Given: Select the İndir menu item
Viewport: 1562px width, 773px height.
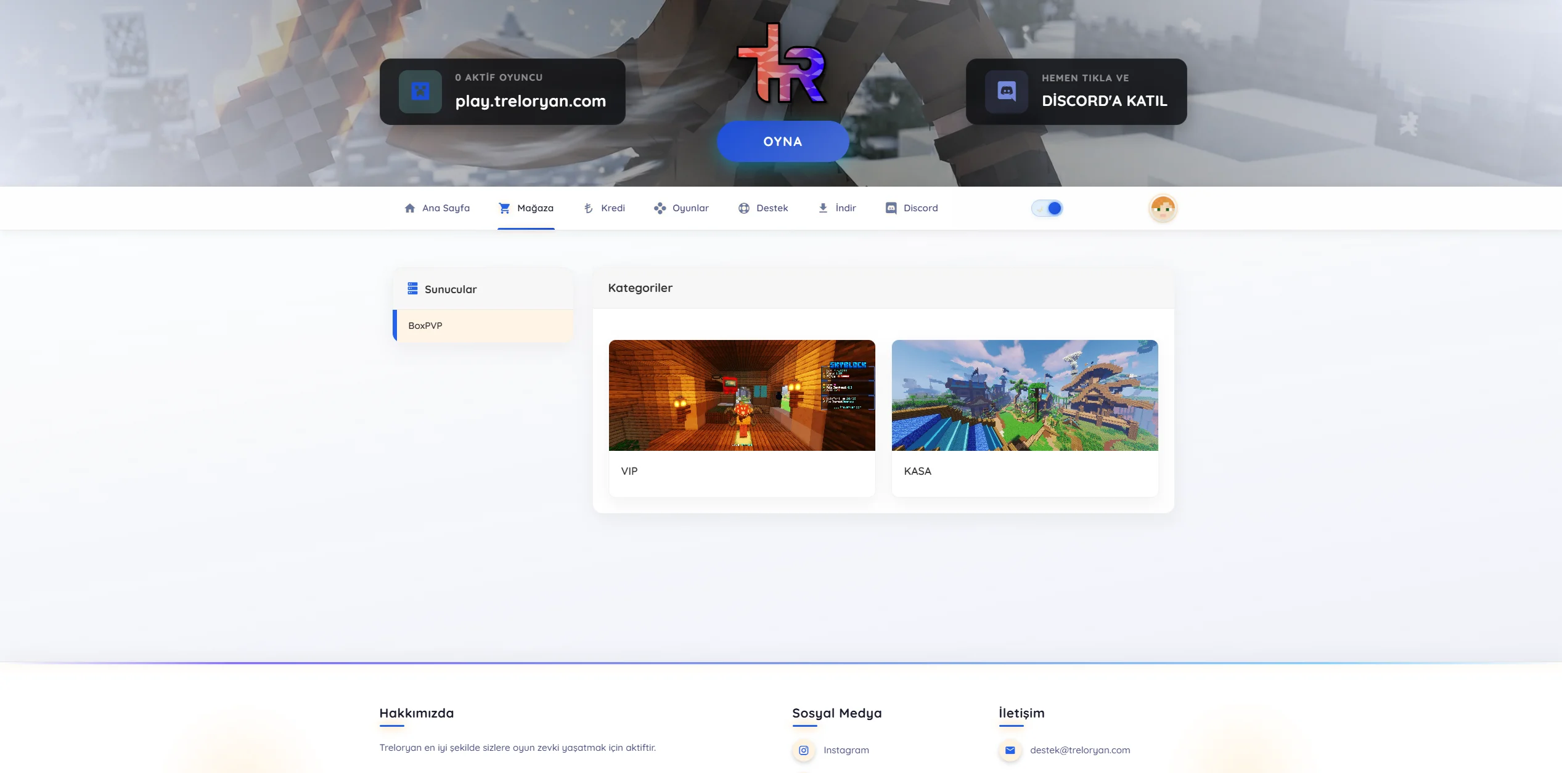Looking at the screenshot, I should pos(836,208).
